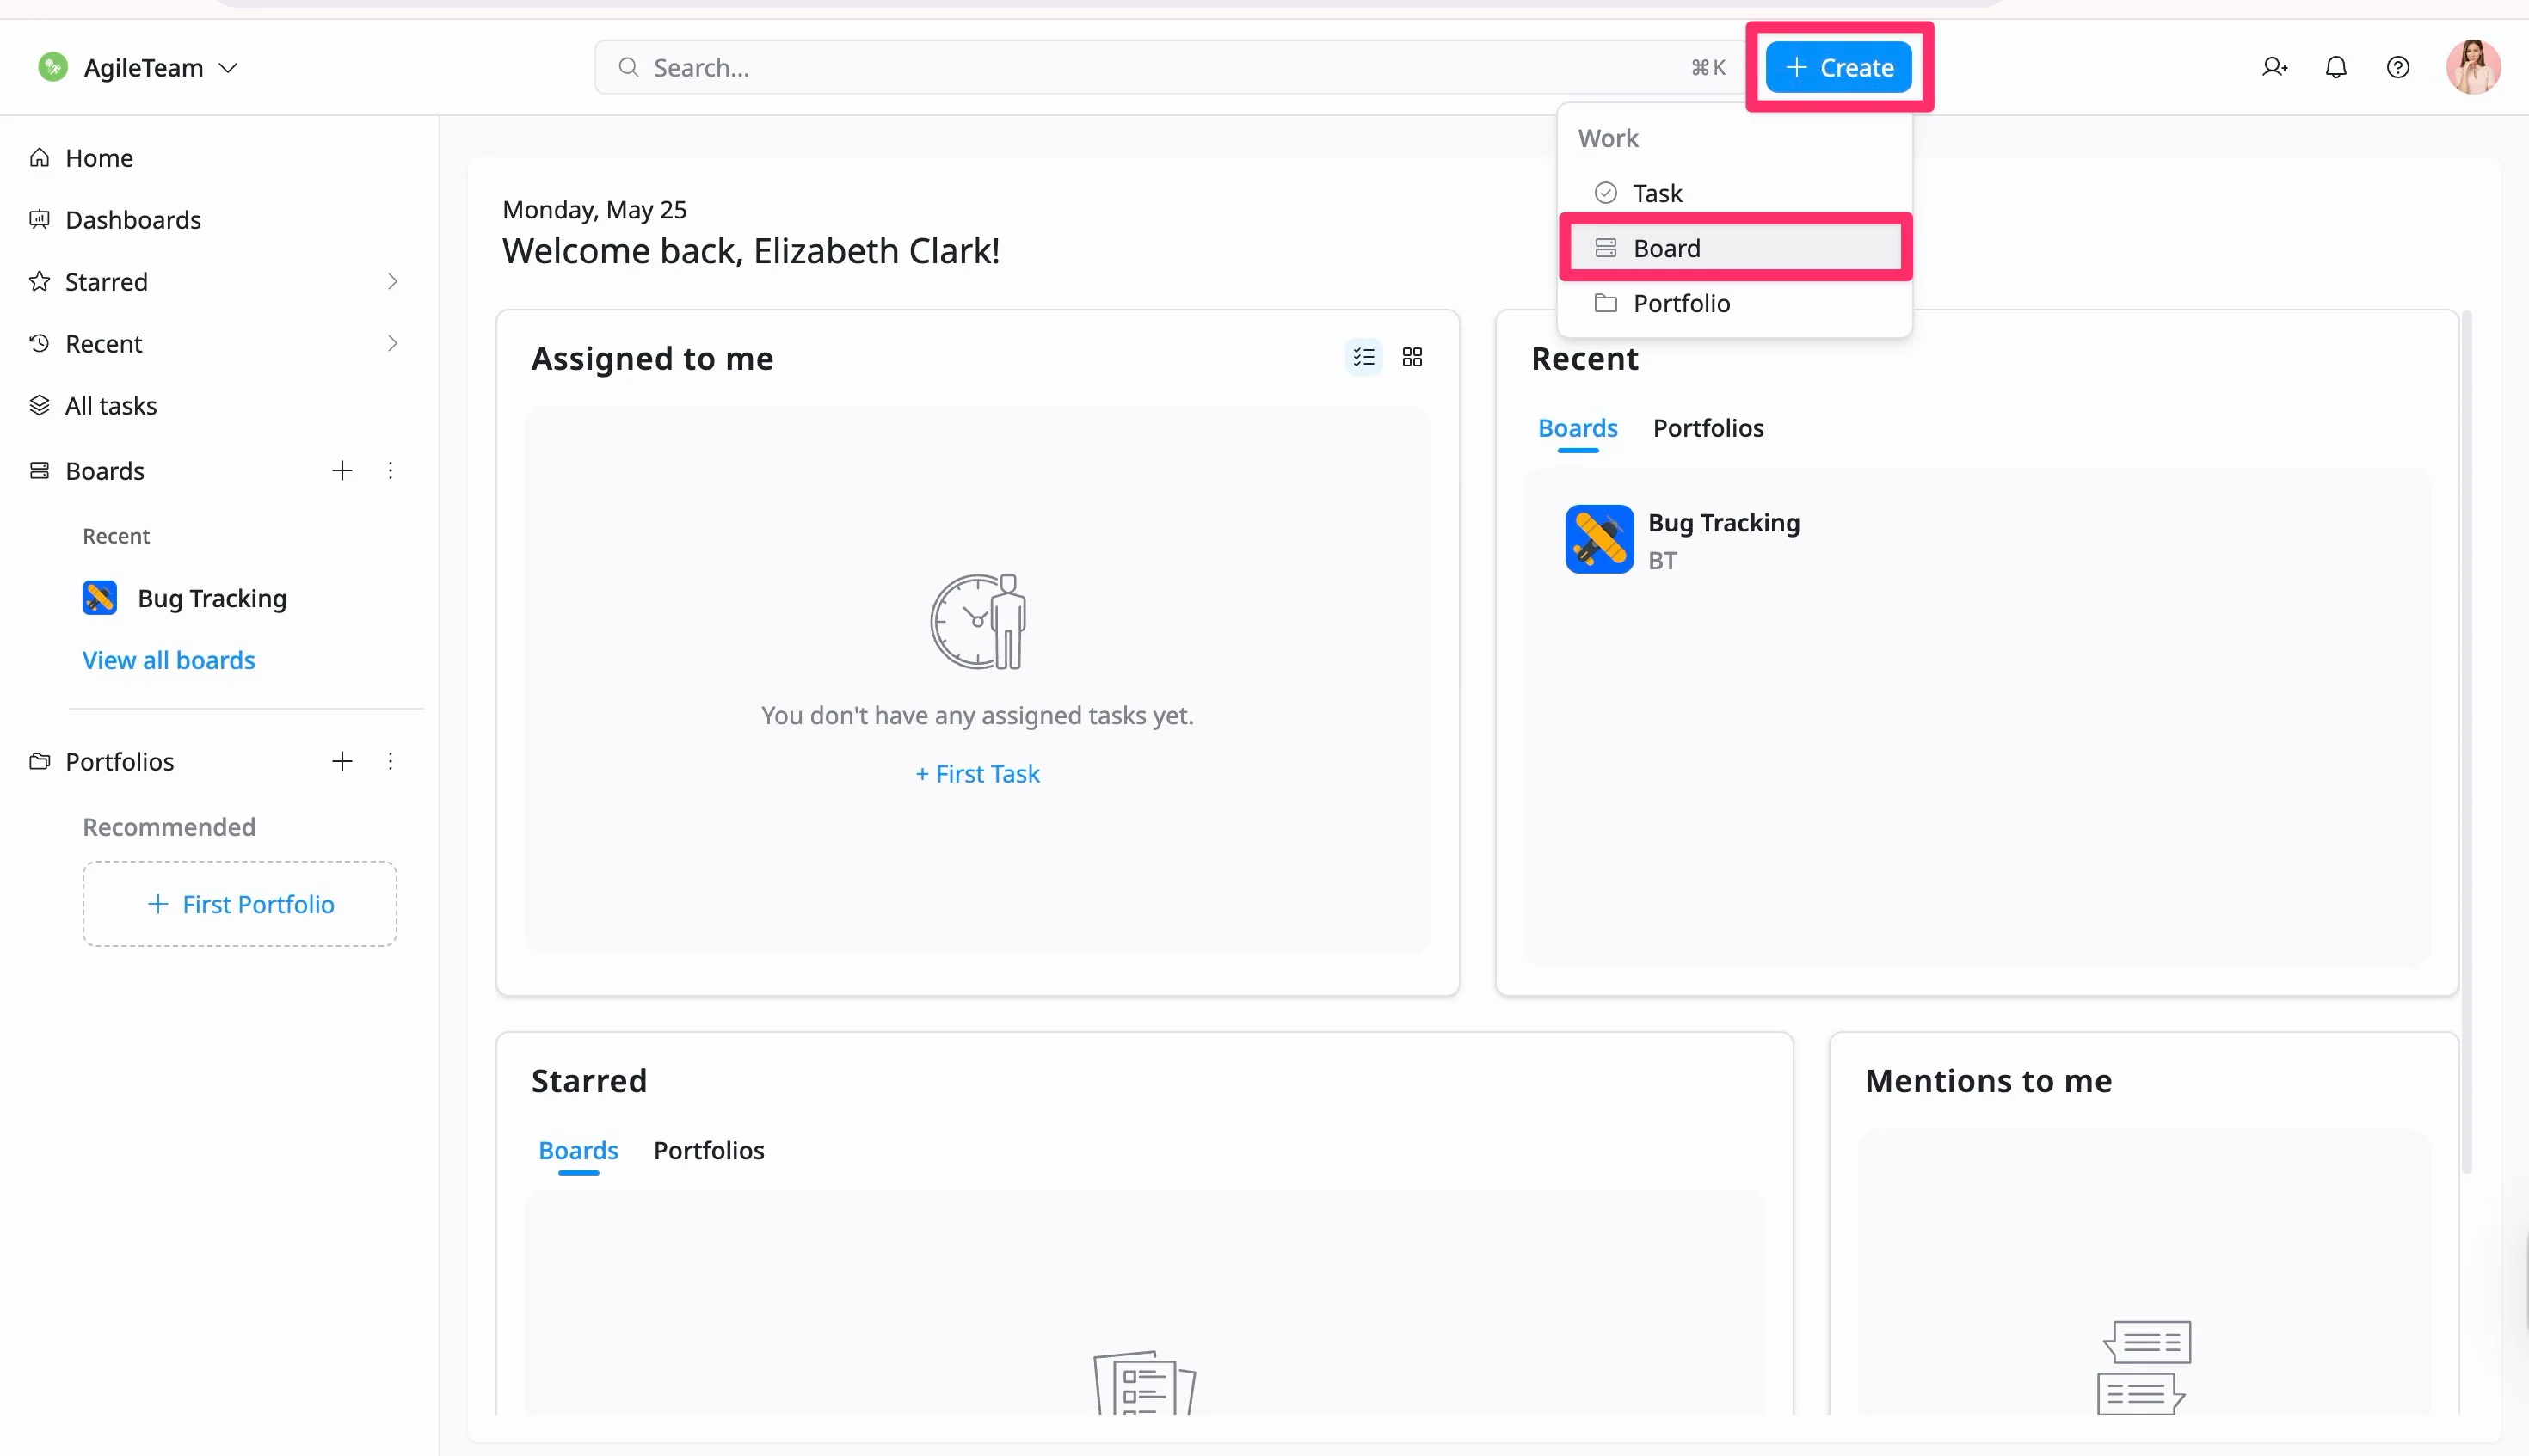Add a new portfolio with plus icon
This screenshot has width=2529, height=1456.
[x=342, y=761]
